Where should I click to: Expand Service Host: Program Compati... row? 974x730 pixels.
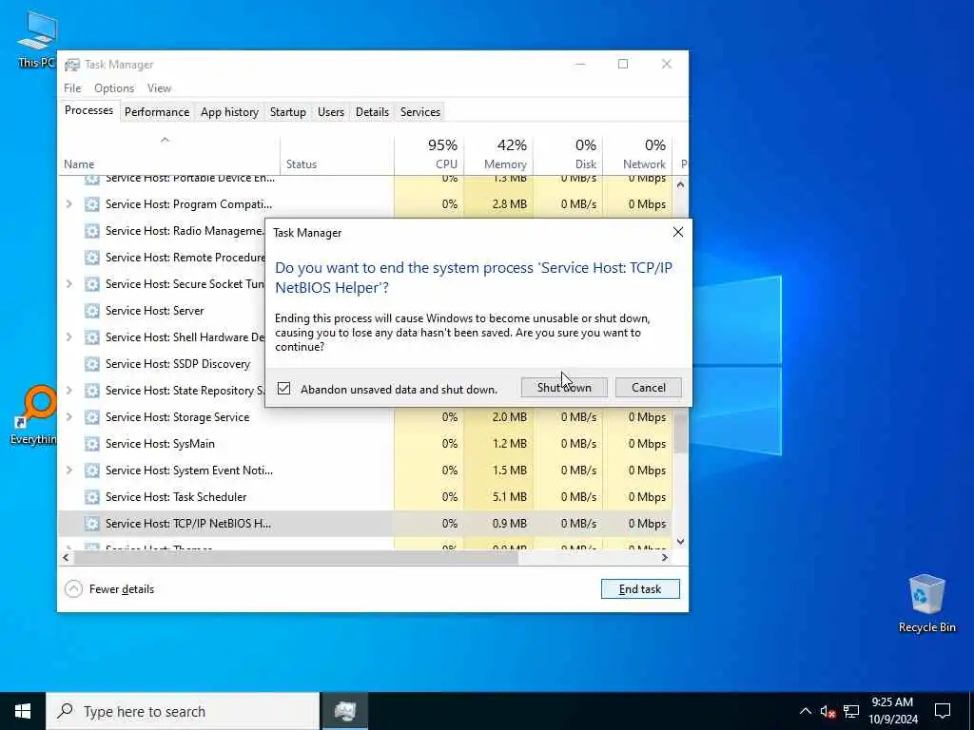click(68, 203)
